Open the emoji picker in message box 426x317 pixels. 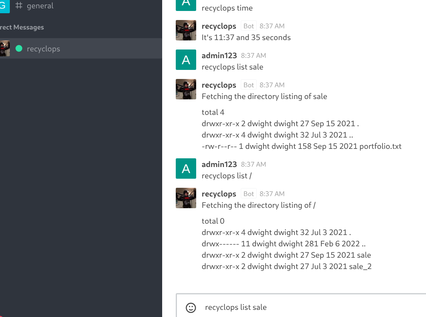click(191, 308)
